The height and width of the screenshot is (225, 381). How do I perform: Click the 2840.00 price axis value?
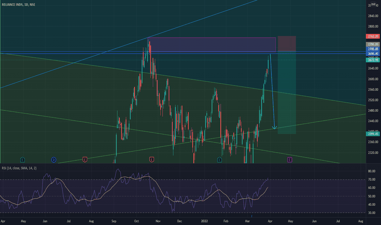373,16
